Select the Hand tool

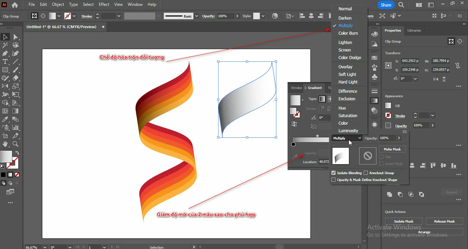coord(5,144)
